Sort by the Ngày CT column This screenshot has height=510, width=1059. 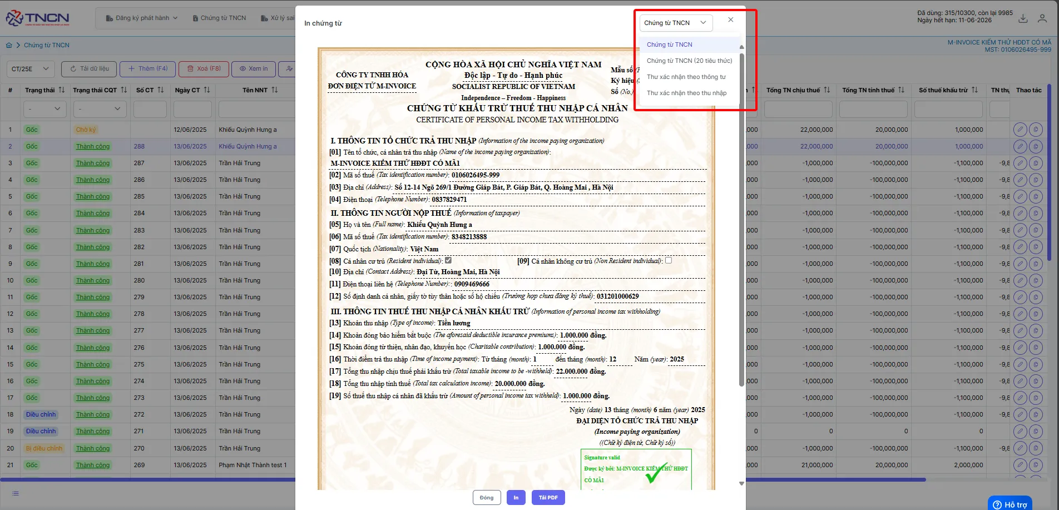(x=207, y=90)
